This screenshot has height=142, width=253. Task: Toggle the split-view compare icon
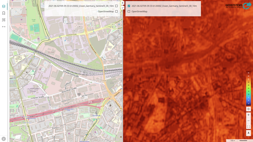pyautogui.click(x=4, y=27)
